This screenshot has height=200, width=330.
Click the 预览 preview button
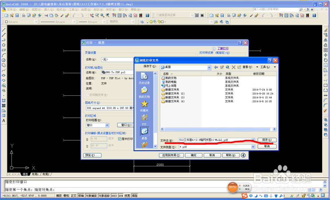[x=92, y=155]
